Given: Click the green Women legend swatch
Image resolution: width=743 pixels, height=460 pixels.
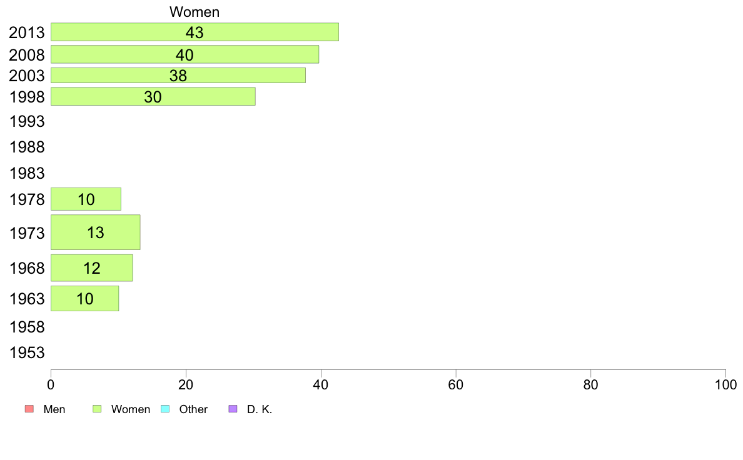Looking at the screenshot, I should point(97,409).
